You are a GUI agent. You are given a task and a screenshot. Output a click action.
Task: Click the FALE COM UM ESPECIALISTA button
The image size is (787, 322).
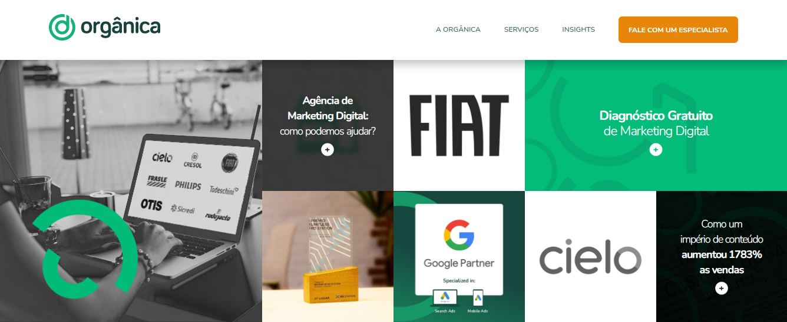tap(678, 30)
